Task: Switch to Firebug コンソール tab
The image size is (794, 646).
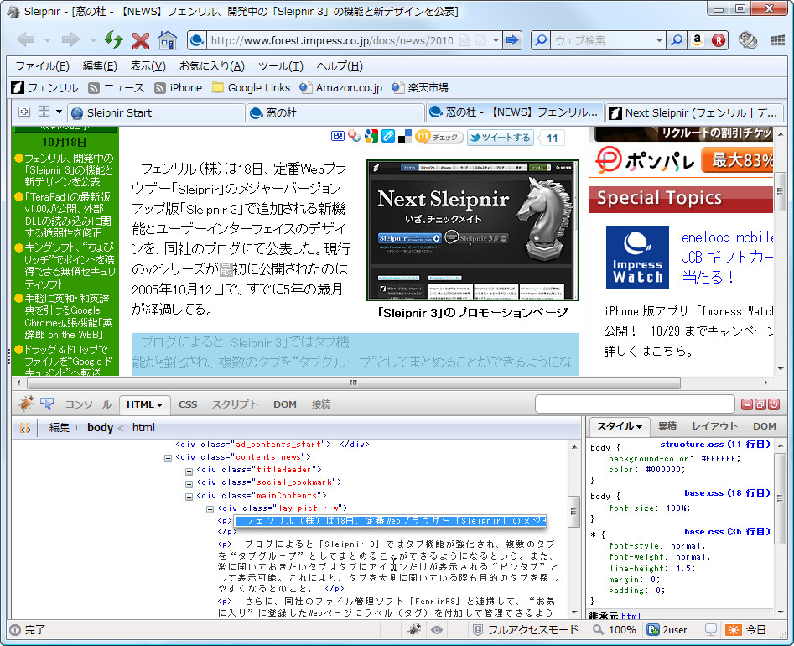Action: click(88, 404)
